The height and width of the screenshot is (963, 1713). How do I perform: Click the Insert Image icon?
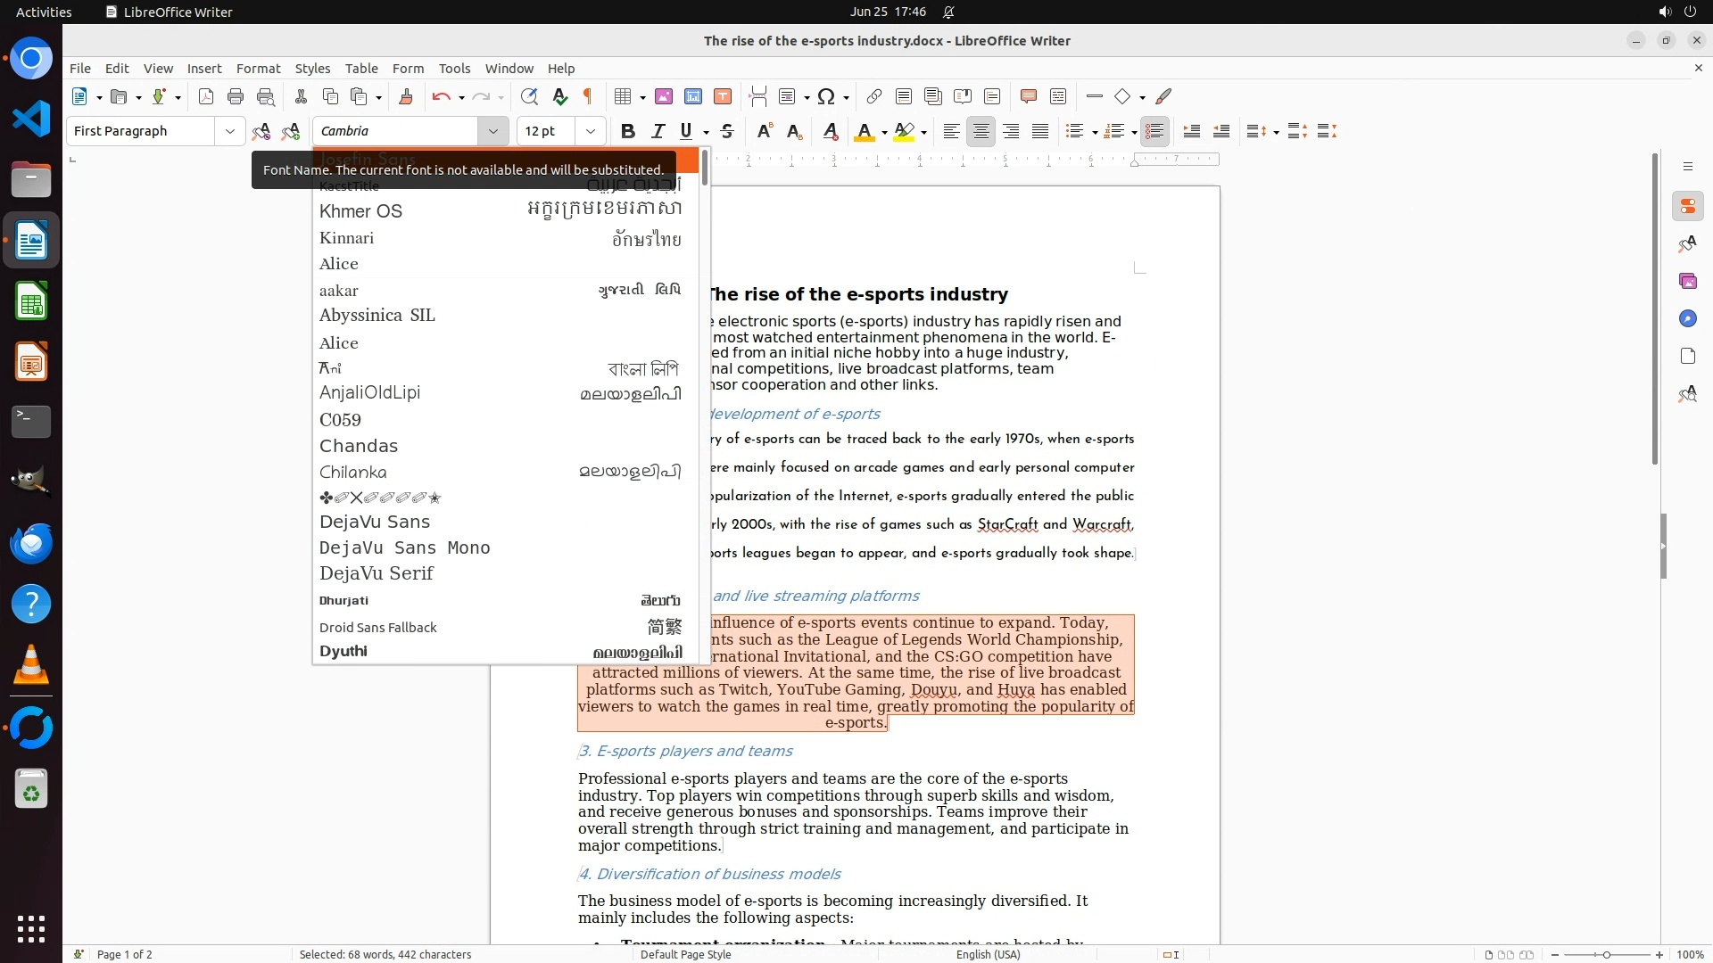tap(664, 96)
